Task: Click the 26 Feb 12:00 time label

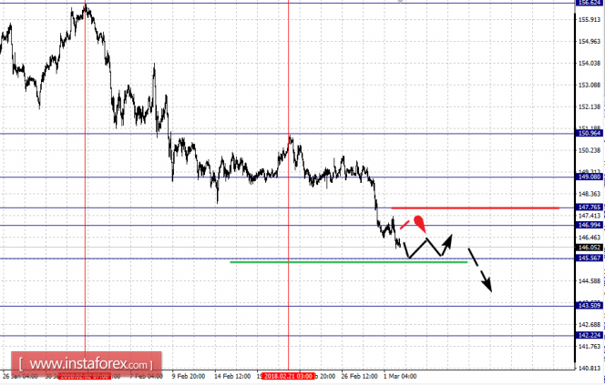Action: (359, 376)
